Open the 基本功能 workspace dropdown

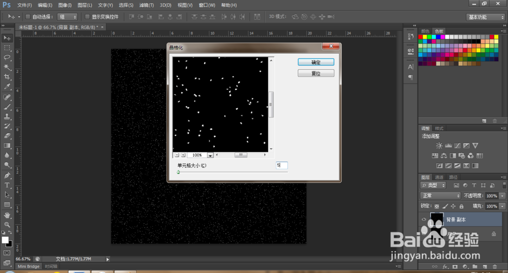[486, 17]
